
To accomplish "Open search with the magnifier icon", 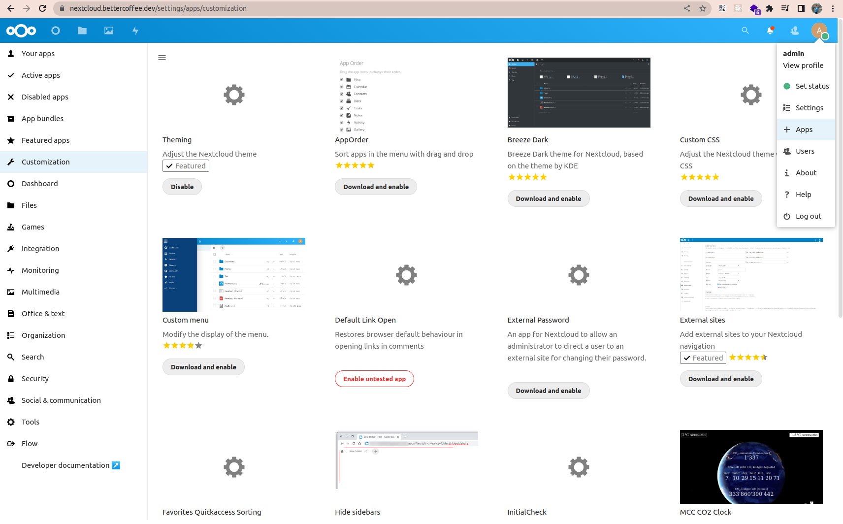I will (x=745, y=31).
